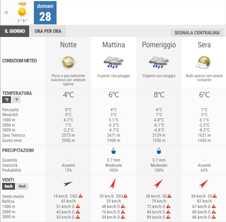Click the Mattina precipitation raindrop icon
Image resolution: width=226 pixels, height=222 pixels.
113,151
